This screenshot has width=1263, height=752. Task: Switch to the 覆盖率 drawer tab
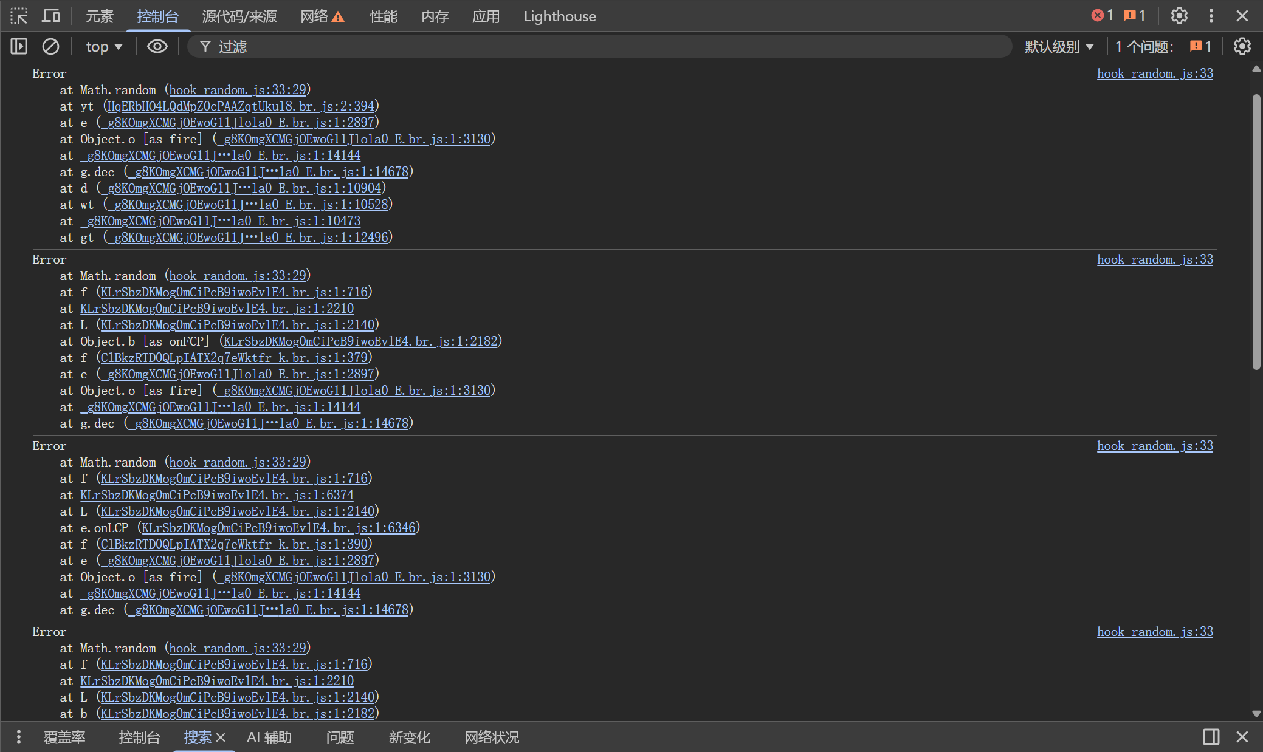pyautogui.click(x=64, y=737)
